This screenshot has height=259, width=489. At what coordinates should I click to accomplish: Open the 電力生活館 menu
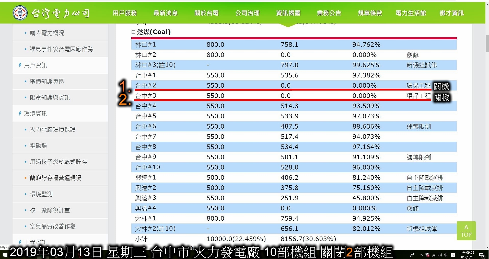(x=411, y=13)
